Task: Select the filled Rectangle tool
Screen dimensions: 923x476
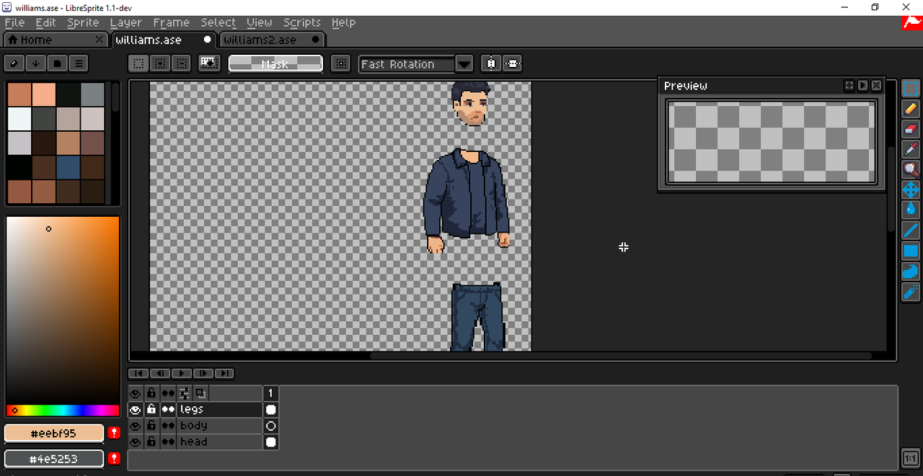Action: click(911, 251)
